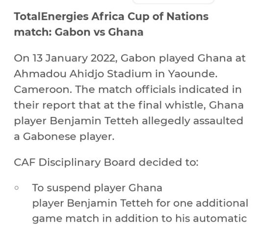
Task: Click 'Ahmadou Ahidjo Stadium' in the paragraph
Action: (83, 74)
